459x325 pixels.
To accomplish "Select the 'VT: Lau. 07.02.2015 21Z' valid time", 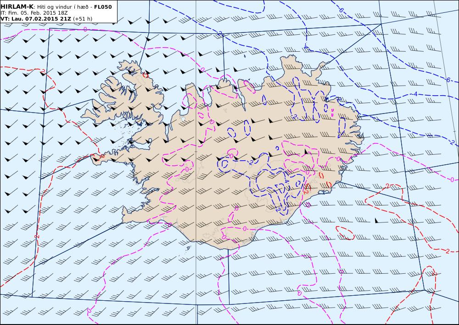I will pos(36,19).
